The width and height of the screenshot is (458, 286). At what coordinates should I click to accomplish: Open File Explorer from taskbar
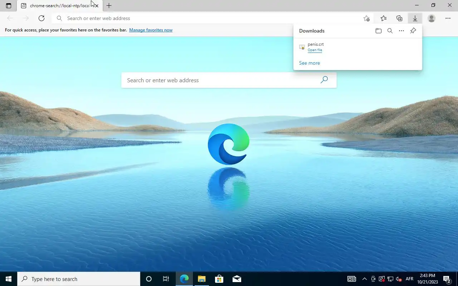(202, 279)
